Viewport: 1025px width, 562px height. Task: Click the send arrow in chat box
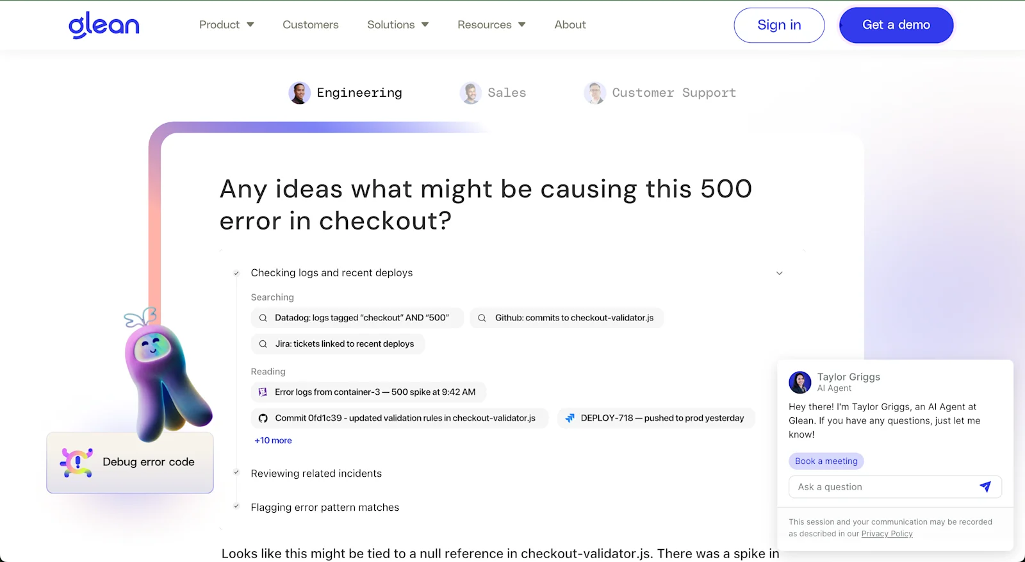[x=985, y=487]
